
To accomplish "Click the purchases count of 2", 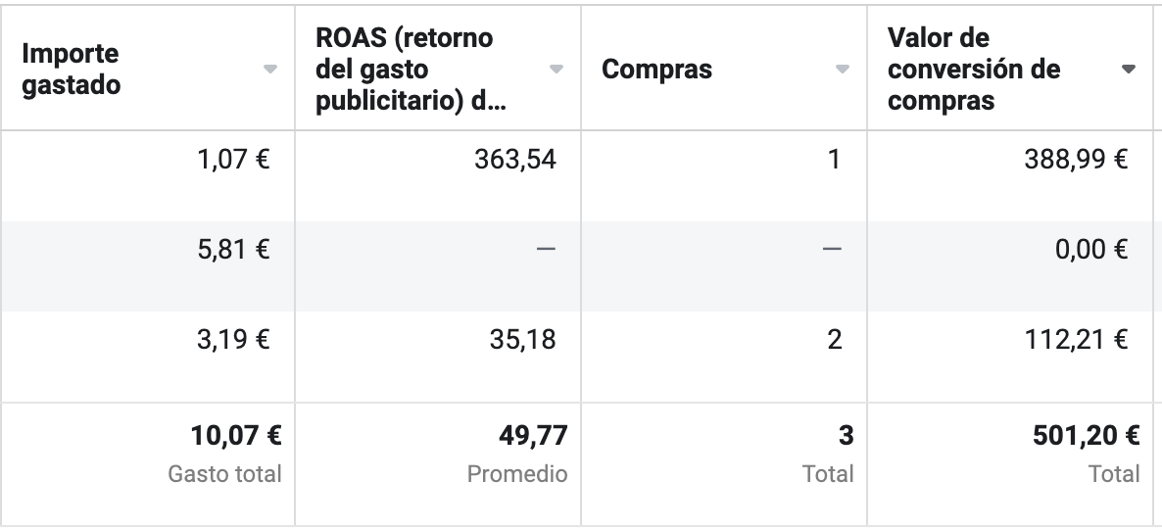I will click(835, 339).
